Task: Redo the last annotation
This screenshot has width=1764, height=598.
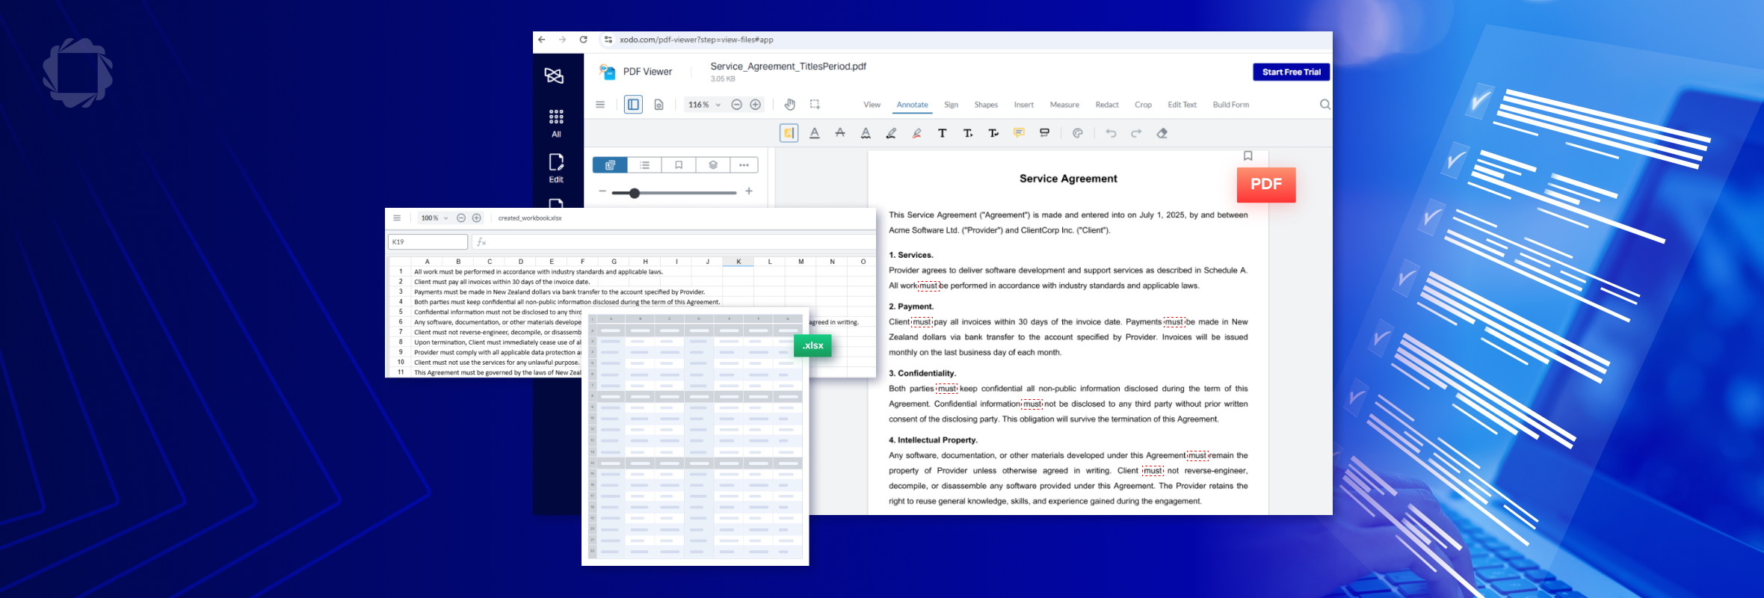Action: [x=1136, y=133]
